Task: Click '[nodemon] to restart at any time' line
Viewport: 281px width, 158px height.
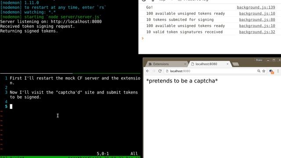Action: (x=53, y=7)
